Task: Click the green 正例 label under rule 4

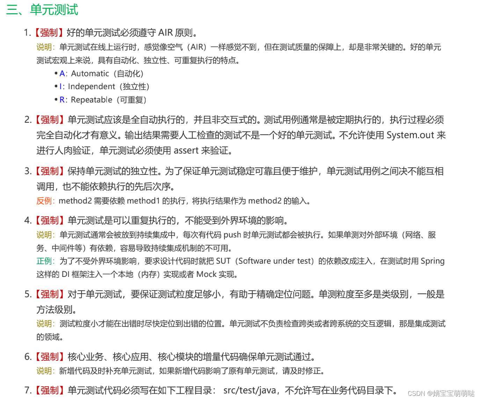Action: tap(45, 261)
